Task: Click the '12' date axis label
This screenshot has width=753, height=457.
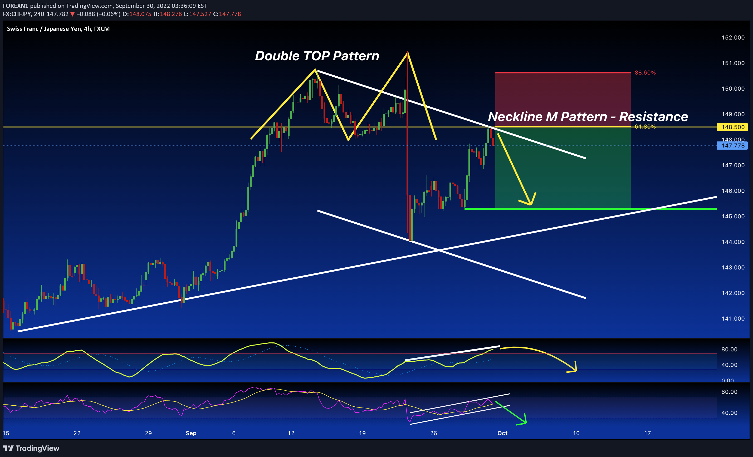Action: 291,433
